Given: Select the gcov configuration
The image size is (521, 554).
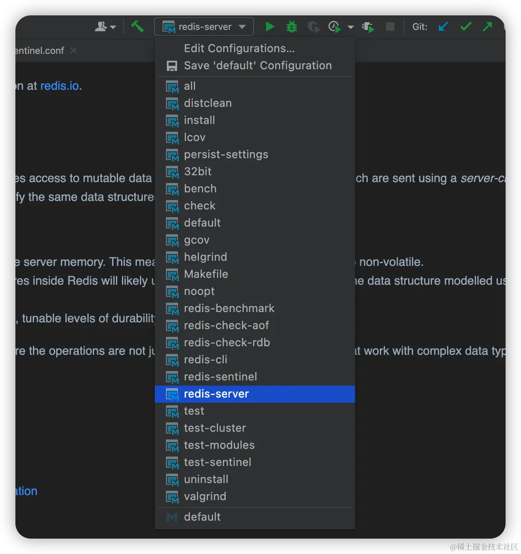Looking at the screenshot, I should point(255,240).
